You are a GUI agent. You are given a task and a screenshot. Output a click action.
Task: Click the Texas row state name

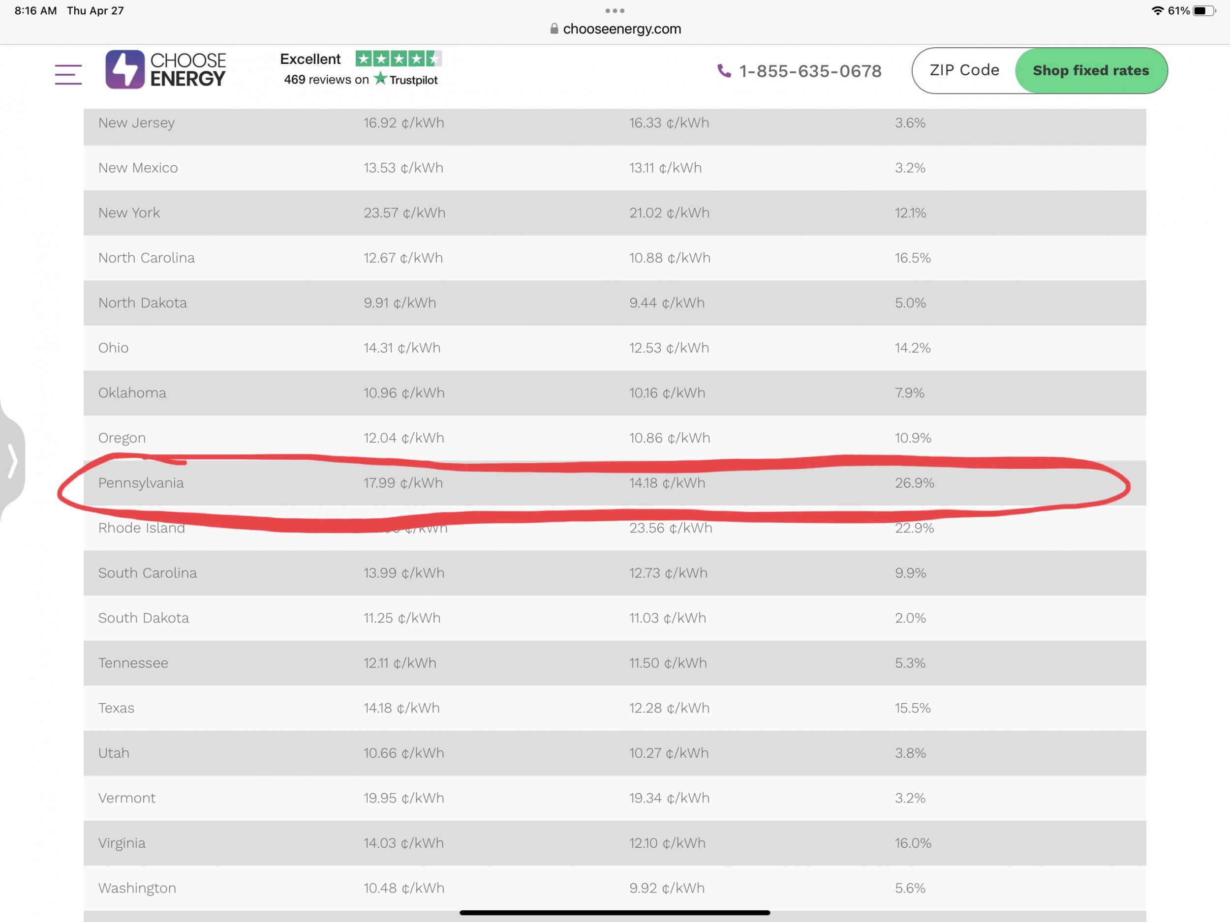coord(116,708)
